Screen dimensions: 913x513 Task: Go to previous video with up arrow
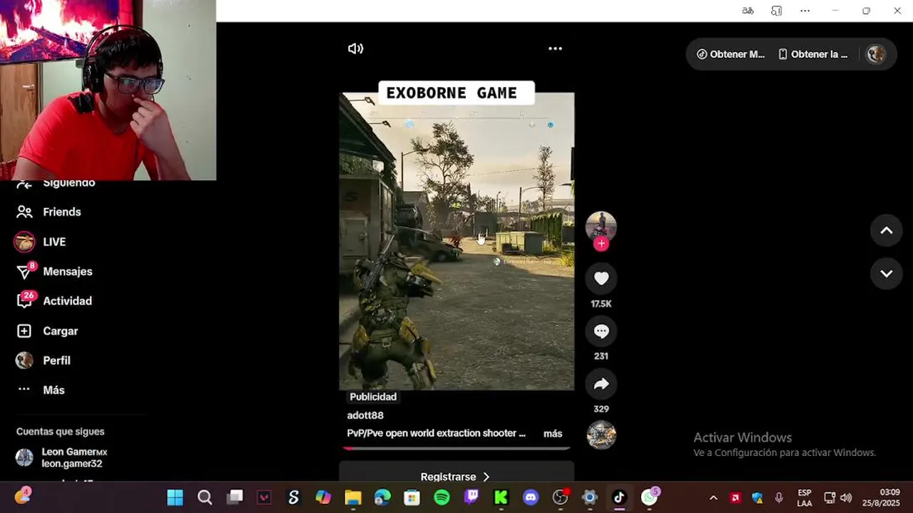(x=886, y=230)
